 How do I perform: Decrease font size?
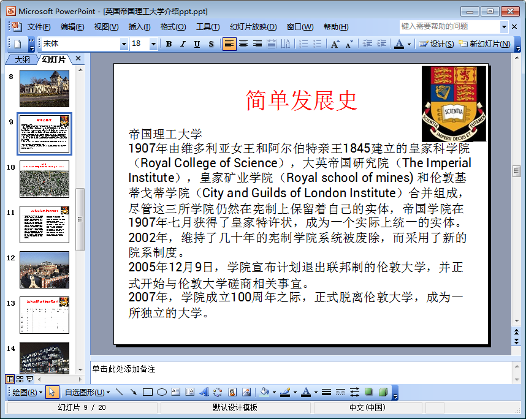349,44
